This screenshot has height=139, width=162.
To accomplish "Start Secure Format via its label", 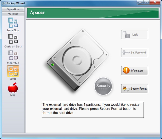I will (x=139, y=89).
